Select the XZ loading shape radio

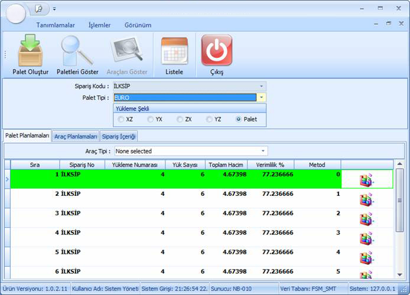pyautogui.click(x=121, y=119)
